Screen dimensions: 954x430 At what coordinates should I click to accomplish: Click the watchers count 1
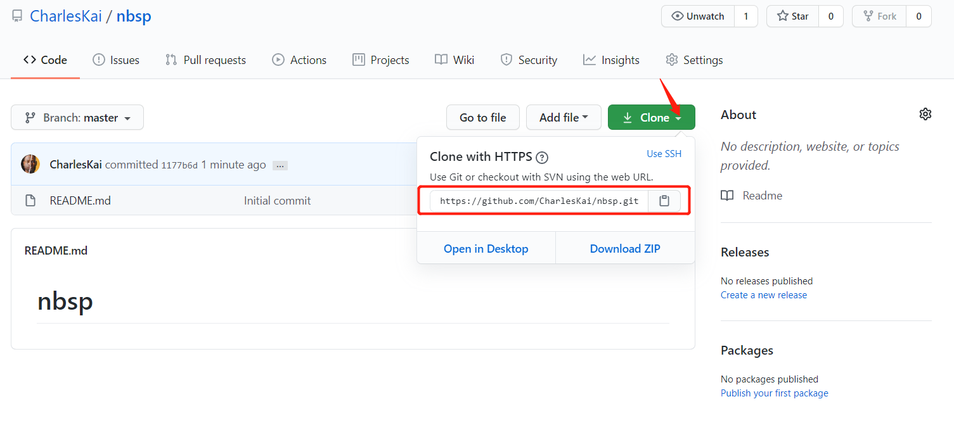746,16
